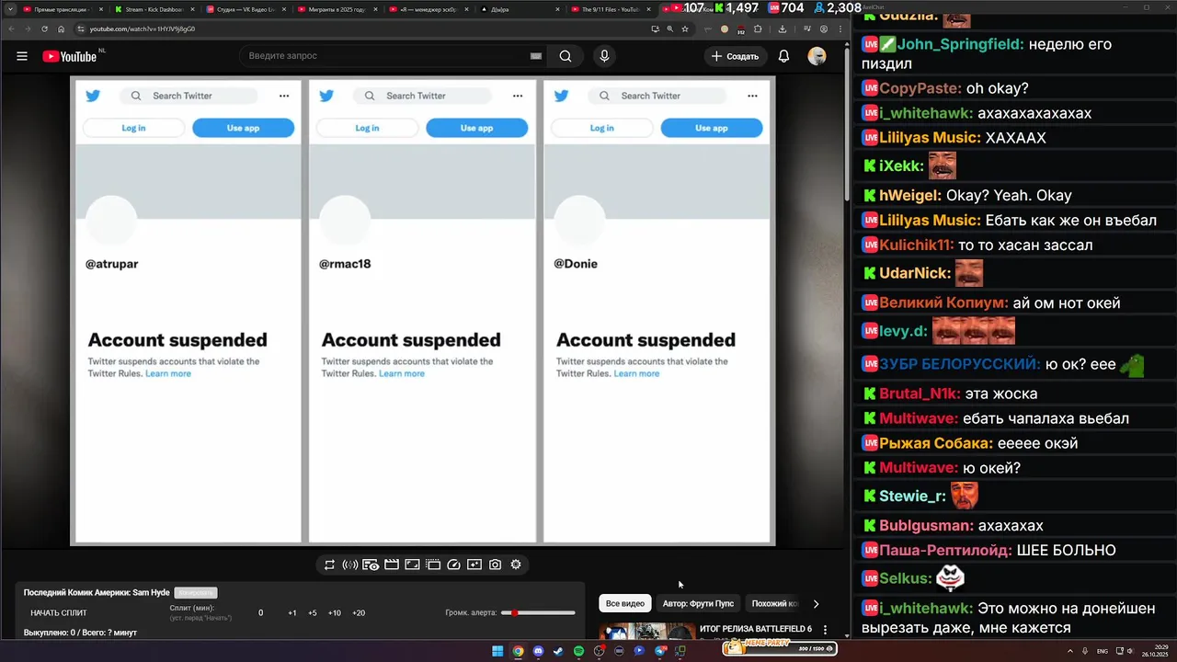The height and width of the screenshot is (662, 1177).
Task: Add +5 minutes to split
Action: pos(313,613)
